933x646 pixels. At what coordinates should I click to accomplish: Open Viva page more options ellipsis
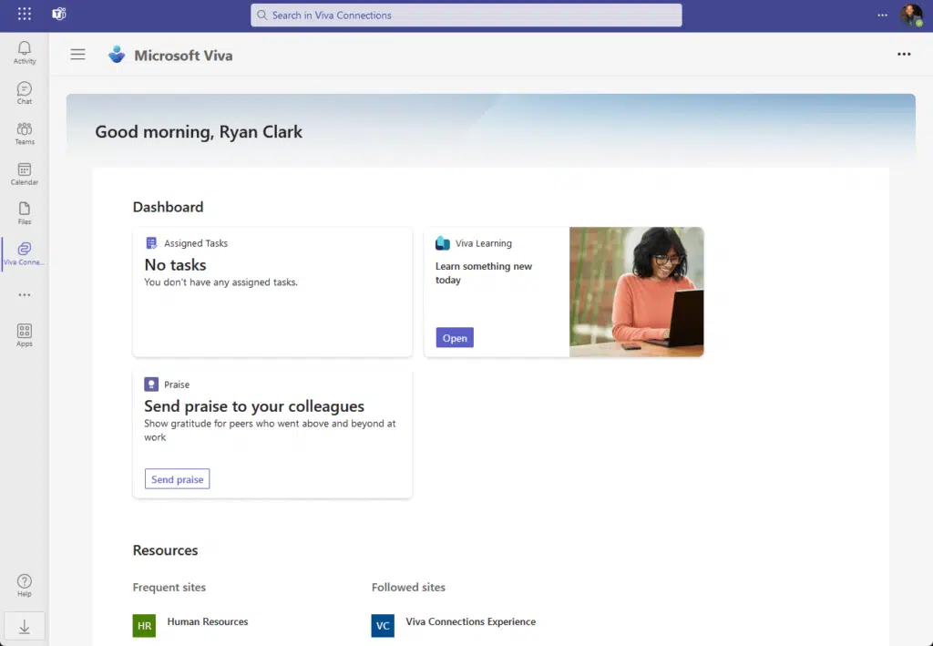904,54
